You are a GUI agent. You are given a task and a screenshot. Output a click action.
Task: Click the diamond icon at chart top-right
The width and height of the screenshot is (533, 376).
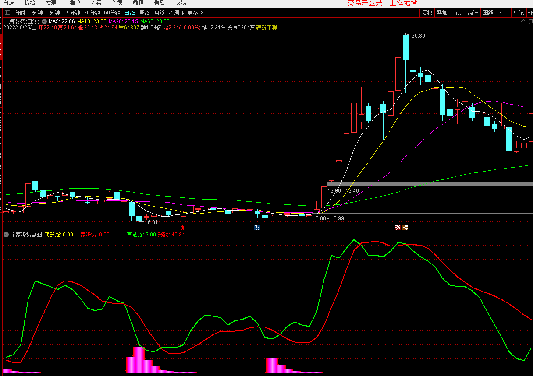(x=523, y=21)
